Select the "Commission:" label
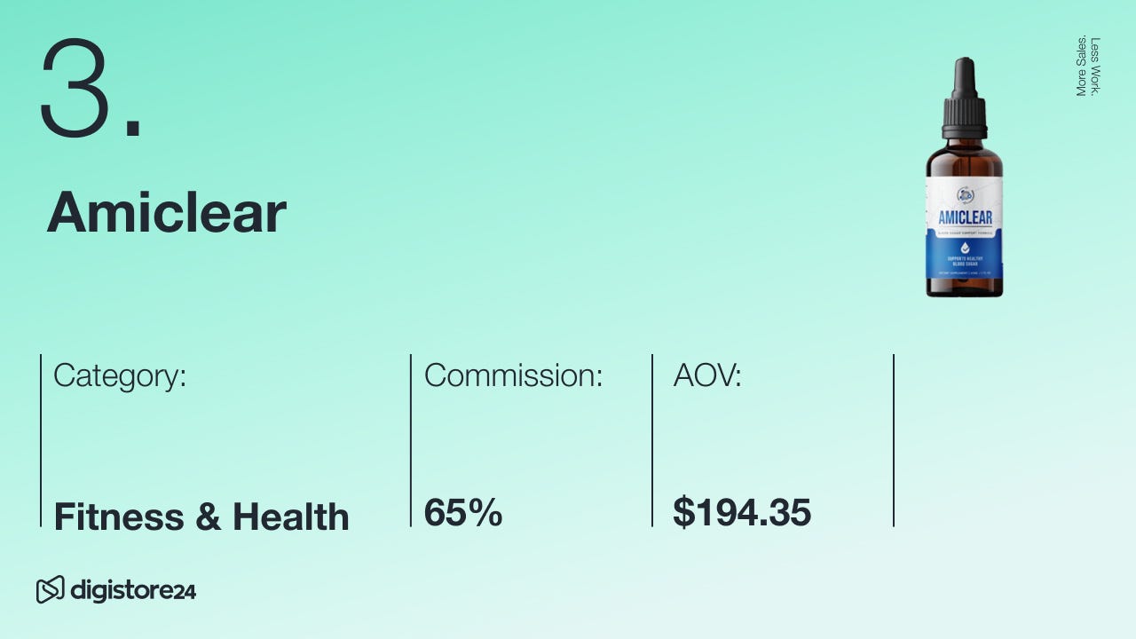This screenshot has width=1136, height=639. [513, 375]
